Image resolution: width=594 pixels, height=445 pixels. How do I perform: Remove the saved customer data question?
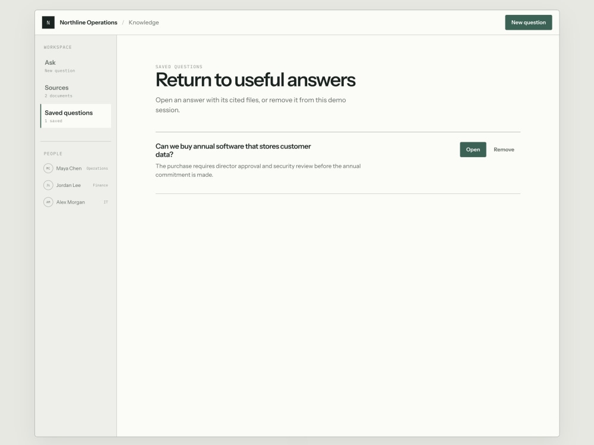[504, 150]
